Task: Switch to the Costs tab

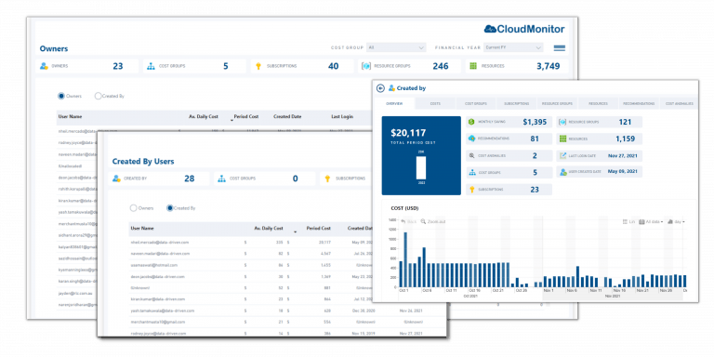Action: click(435, 104)
